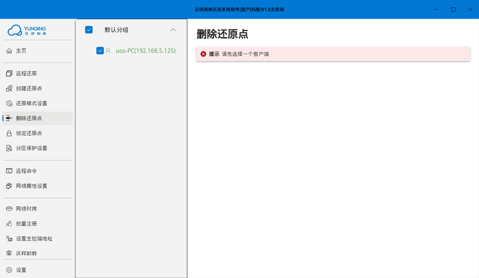Go to 创建还原点 page
The width and height of the screenshot is (479, 278).
pyautogui.click(x=38, y=88)
